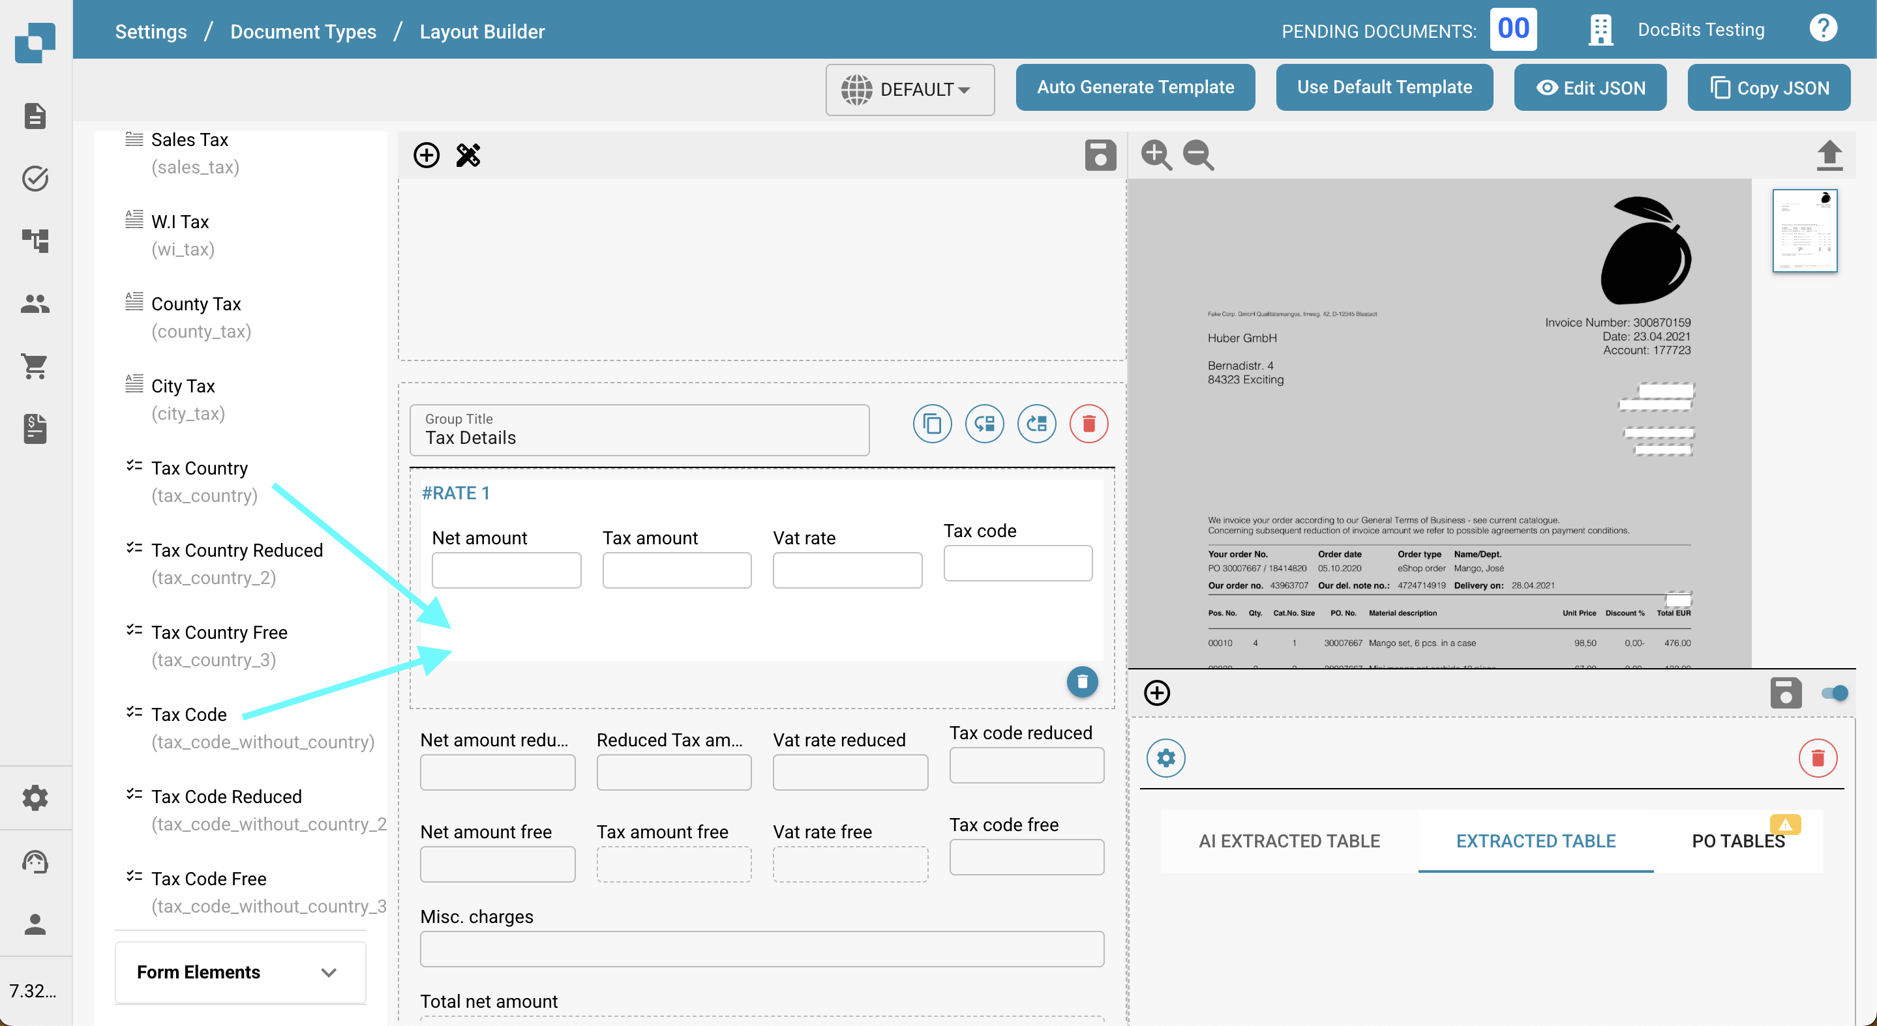The height and width of the screenshot is (1026, 1877).
Task: Click the Auto Generate Template button
Action: [1135, 87]
